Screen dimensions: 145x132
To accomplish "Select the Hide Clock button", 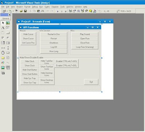I will tap(30, 61).
